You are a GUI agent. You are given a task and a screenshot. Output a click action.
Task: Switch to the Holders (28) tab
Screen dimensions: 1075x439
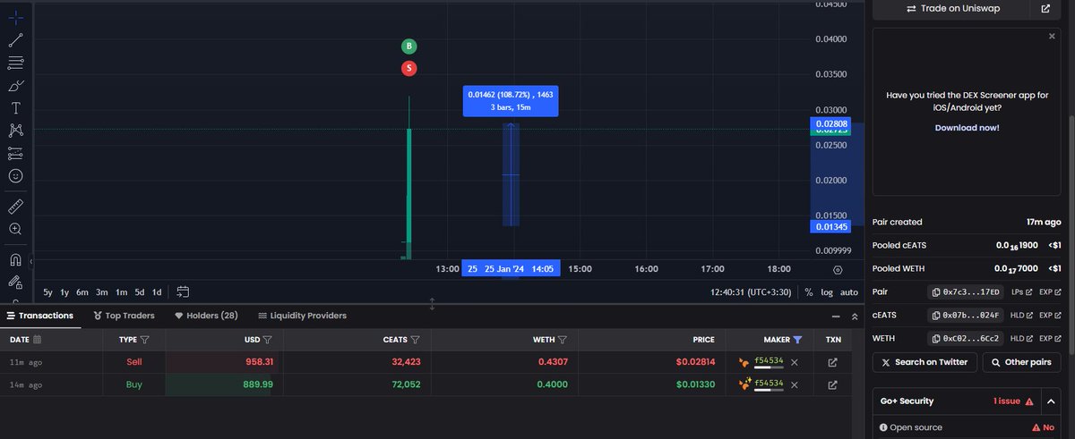[x=206, y=316]
